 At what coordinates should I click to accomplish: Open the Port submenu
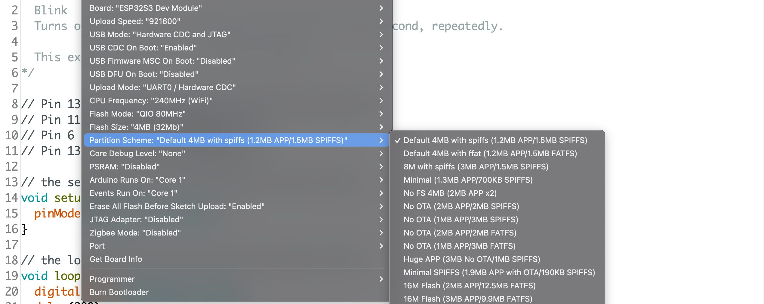[97, 246]
